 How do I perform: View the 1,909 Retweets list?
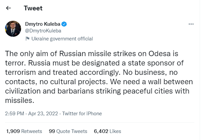(x=24, y=131)
